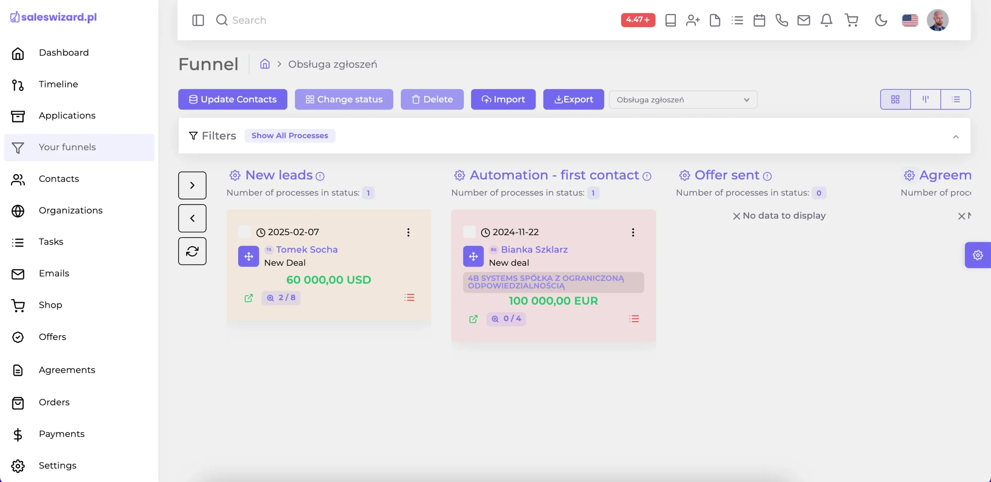The width and height of the screenshot is (991, 482).
Task: Open the mail icon in top bar
Action: [804, 20]
